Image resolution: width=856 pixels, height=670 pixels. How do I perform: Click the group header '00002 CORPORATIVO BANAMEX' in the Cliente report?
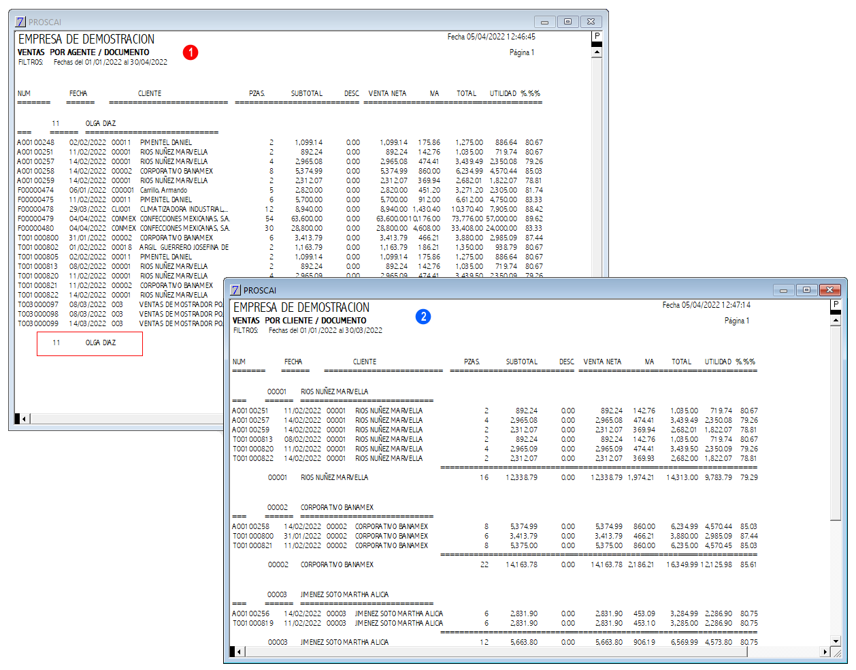pos(320,507)
